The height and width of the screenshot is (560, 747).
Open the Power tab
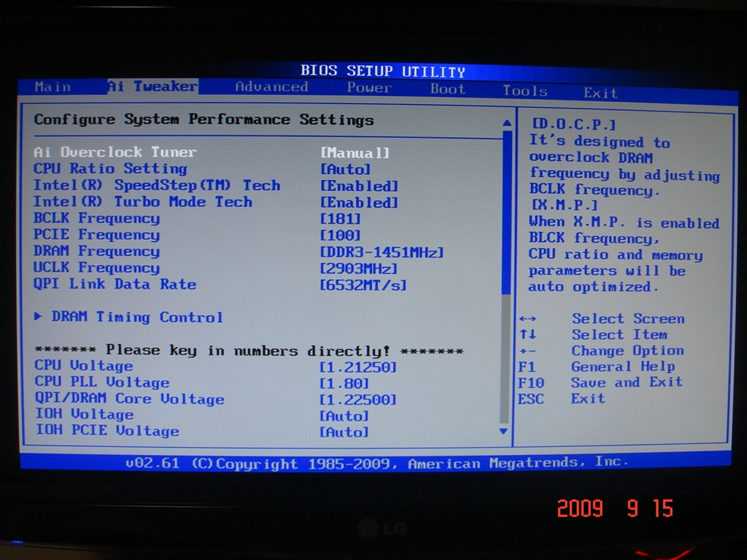point(369,87)
